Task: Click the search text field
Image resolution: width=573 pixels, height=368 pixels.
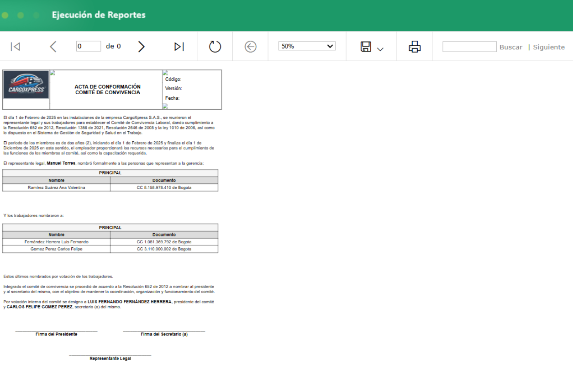Action: [x=469, y=47]
